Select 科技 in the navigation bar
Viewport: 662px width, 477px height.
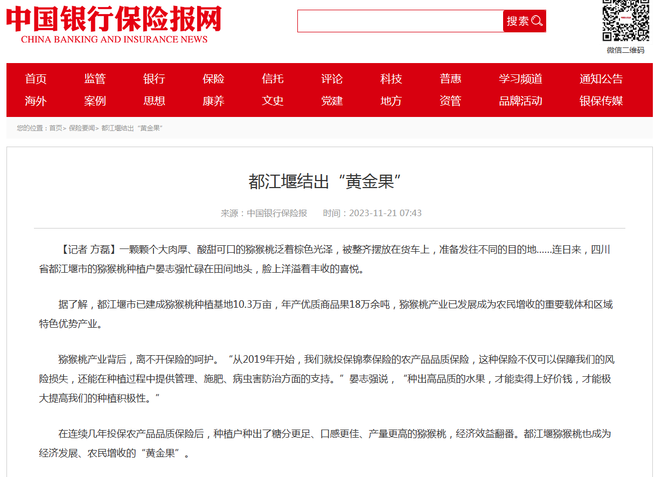[391, 79]
